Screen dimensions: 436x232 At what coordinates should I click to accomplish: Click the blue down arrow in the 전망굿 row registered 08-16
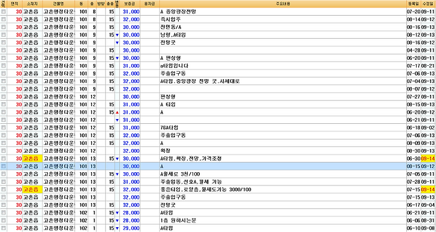tap(117, 43)
